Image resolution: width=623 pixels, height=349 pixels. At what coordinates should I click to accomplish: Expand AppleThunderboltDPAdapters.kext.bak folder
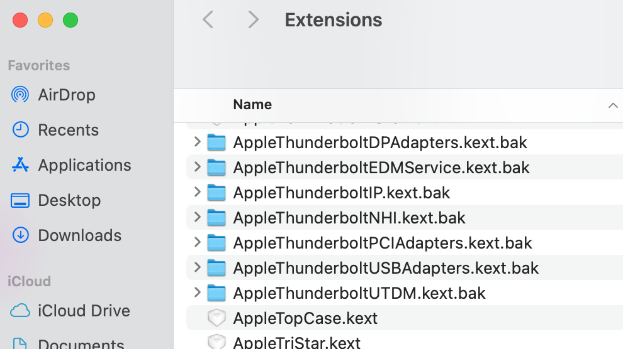(198, 142)
